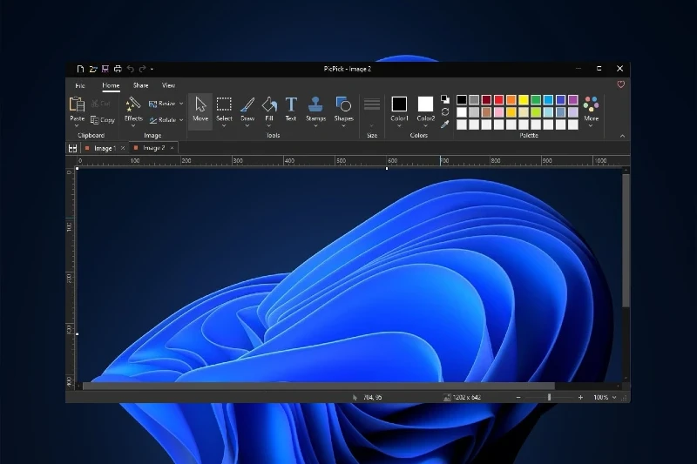
Task: Click the horizontal scrollbar below the canvas
Action: 318,385
